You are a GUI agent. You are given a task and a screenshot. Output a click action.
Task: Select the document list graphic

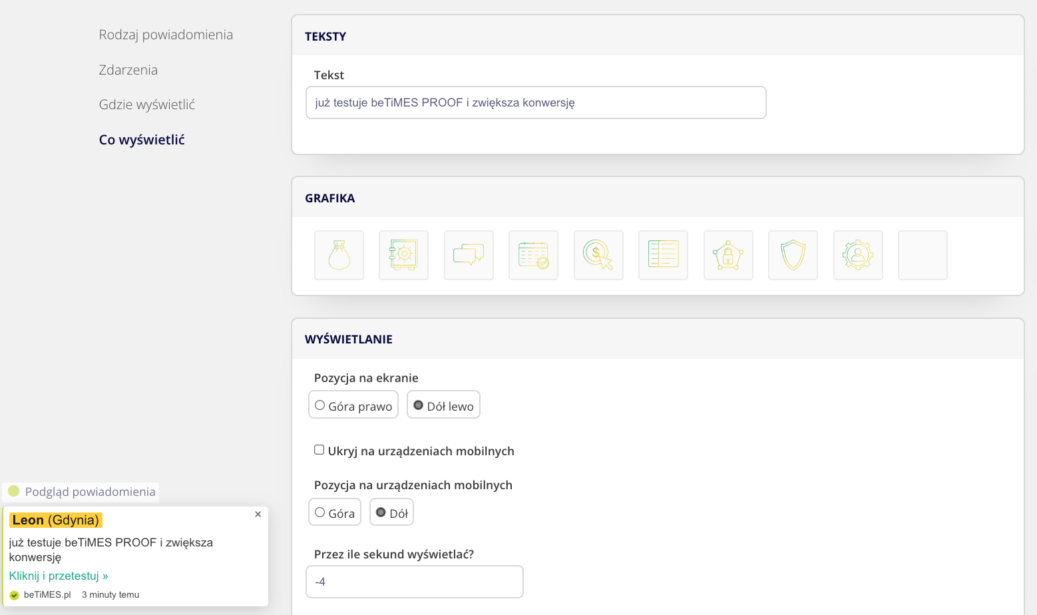663,256
